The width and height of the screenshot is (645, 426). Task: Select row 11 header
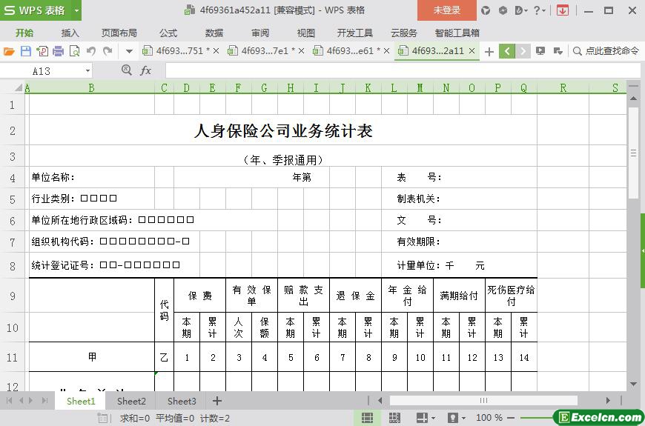(x=13, y=357)
